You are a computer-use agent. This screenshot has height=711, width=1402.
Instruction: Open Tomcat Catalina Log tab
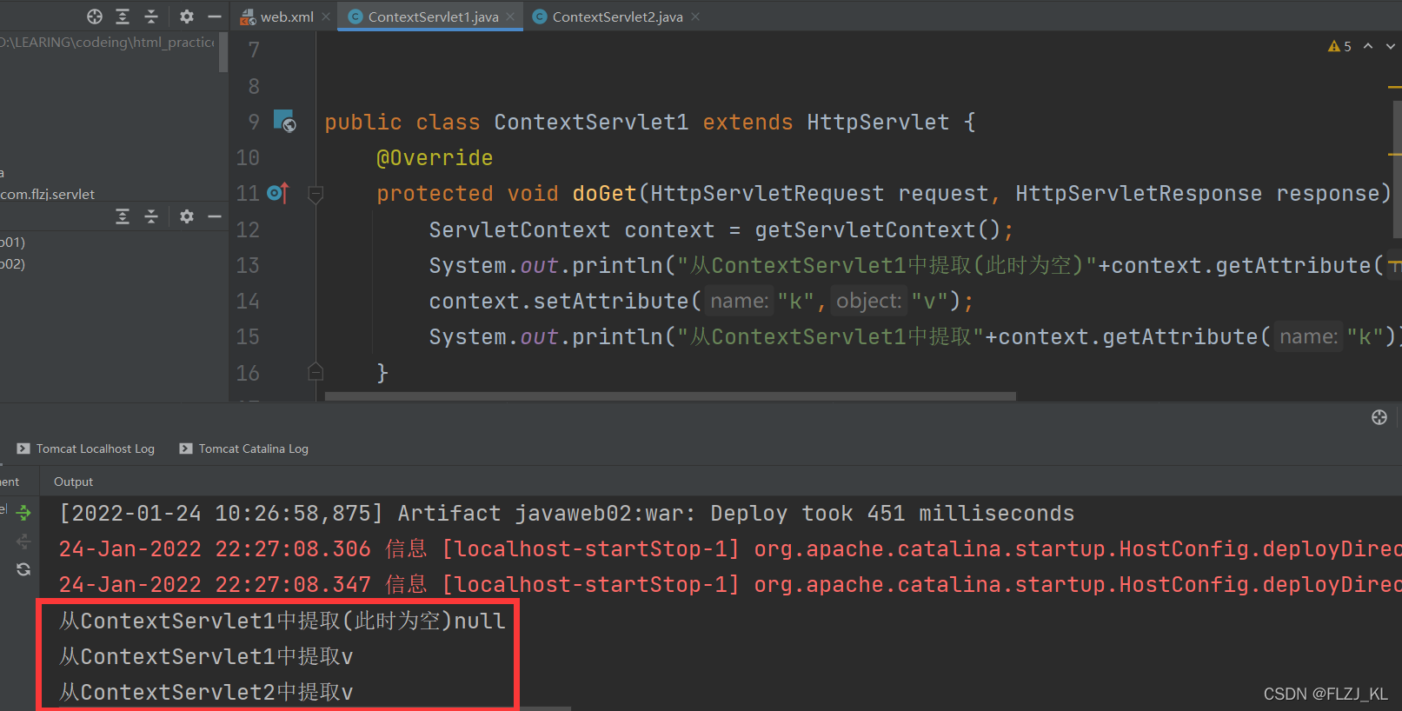coord(244,449)
